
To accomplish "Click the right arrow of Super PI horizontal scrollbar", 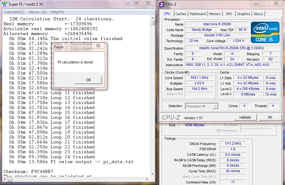I will coord(147,179).
